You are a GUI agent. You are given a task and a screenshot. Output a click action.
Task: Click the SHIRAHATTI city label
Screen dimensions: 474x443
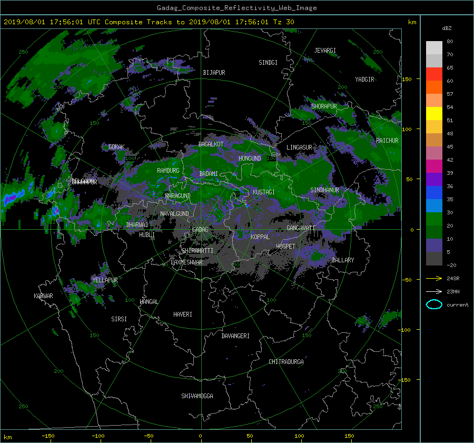(x=197, y=251)
